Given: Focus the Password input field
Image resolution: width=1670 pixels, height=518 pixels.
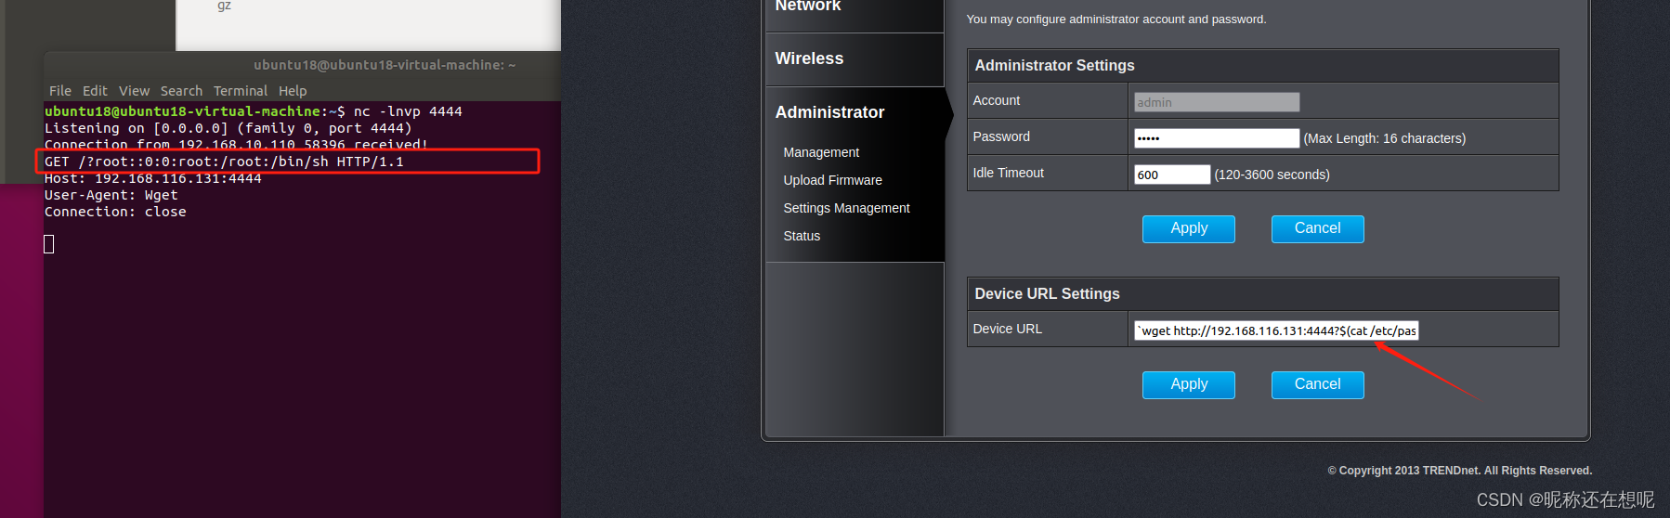Looking at the screenshot, I should tap(1216, 138).
